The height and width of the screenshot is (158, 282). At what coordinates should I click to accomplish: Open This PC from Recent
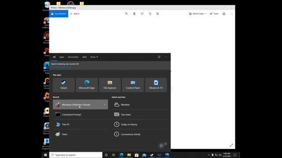[80, 124]
